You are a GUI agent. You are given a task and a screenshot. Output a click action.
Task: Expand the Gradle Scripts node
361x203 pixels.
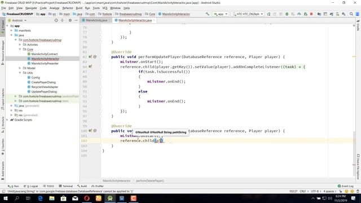point(7,120)
